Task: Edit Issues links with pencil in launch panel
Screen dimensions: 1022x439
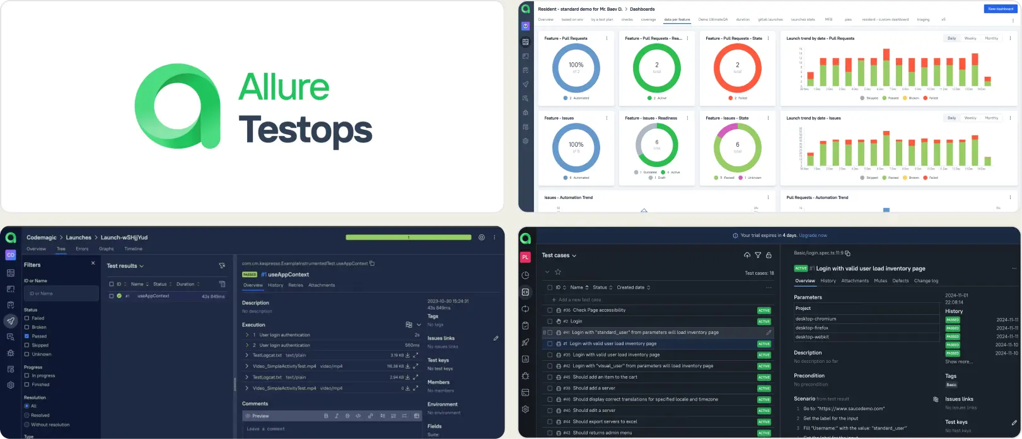Action: [x=496, y=338]
